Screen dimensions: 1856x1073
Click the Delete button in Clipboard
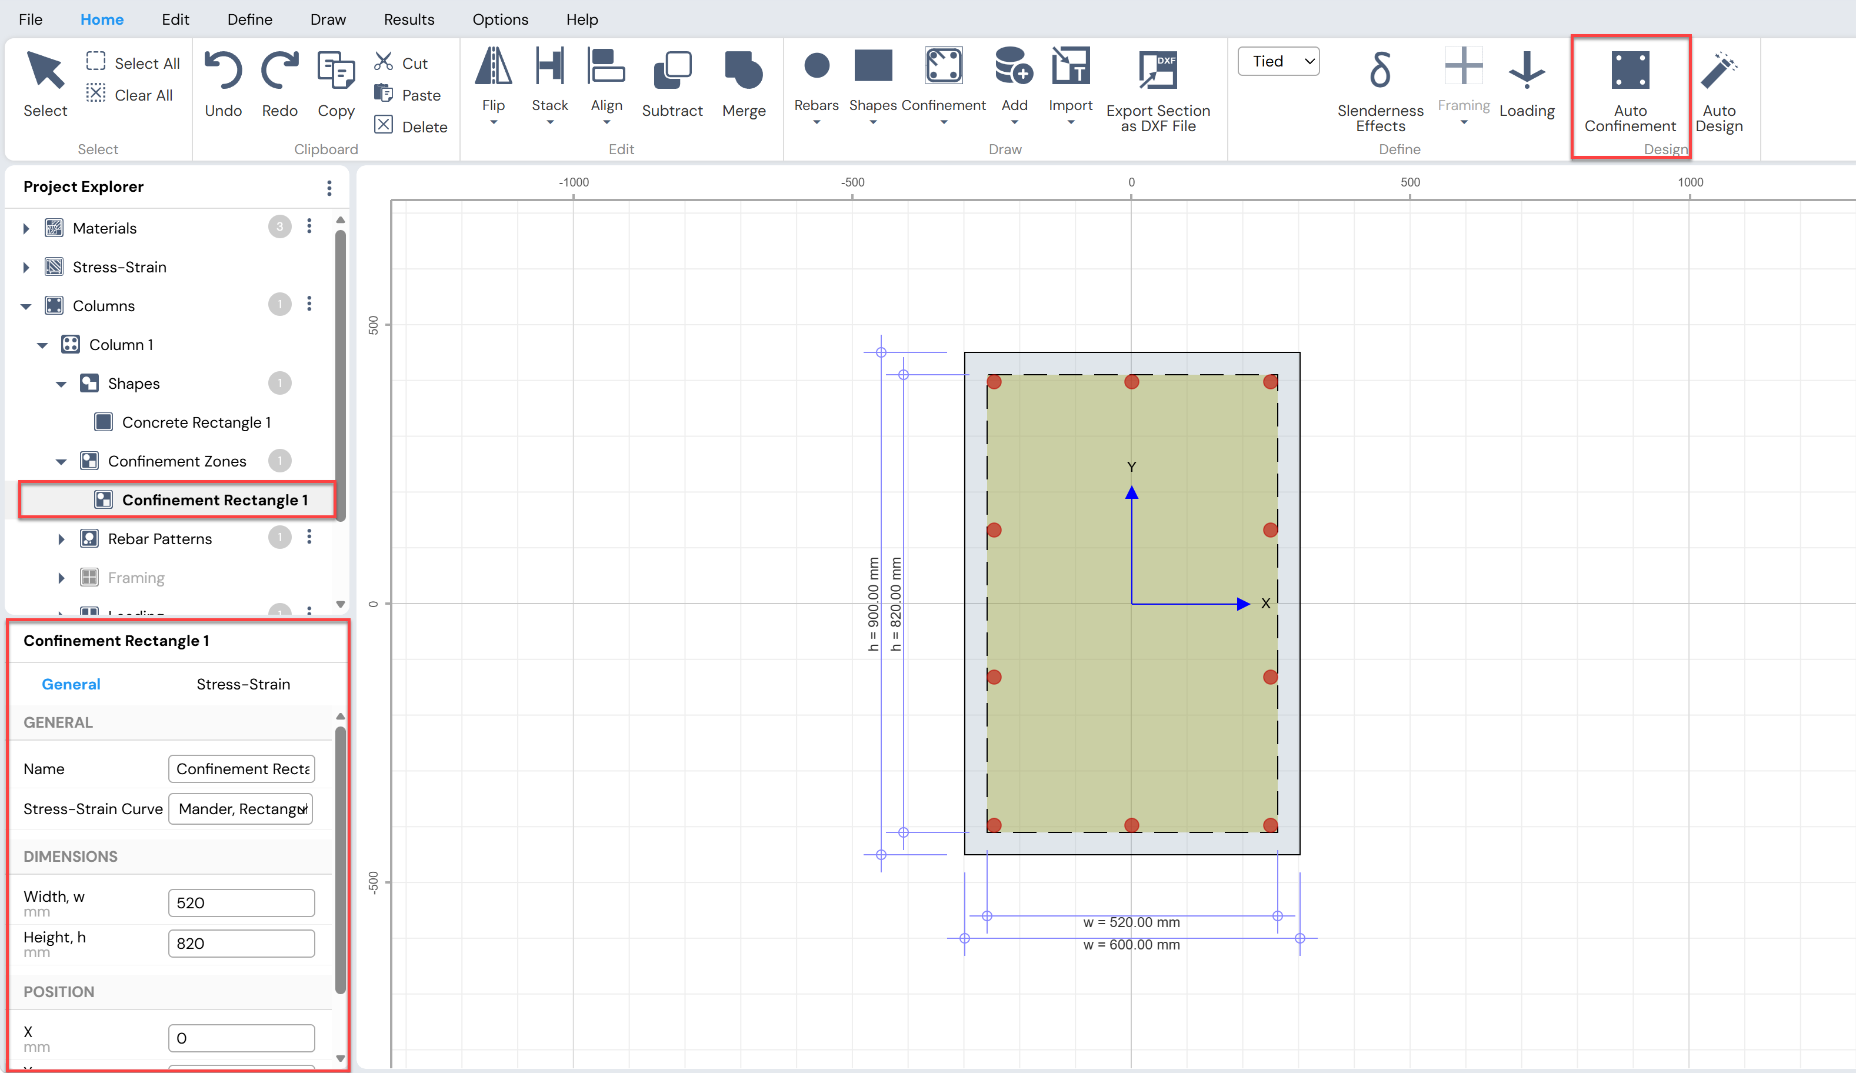411,126
